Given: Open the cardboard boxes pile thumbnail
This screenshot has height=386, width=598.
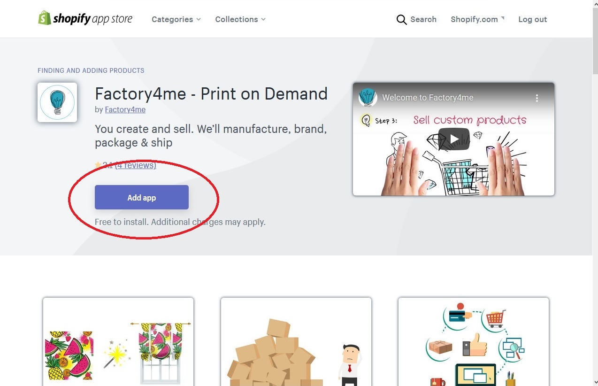Looking at the screenshot, I should [296, 341].
